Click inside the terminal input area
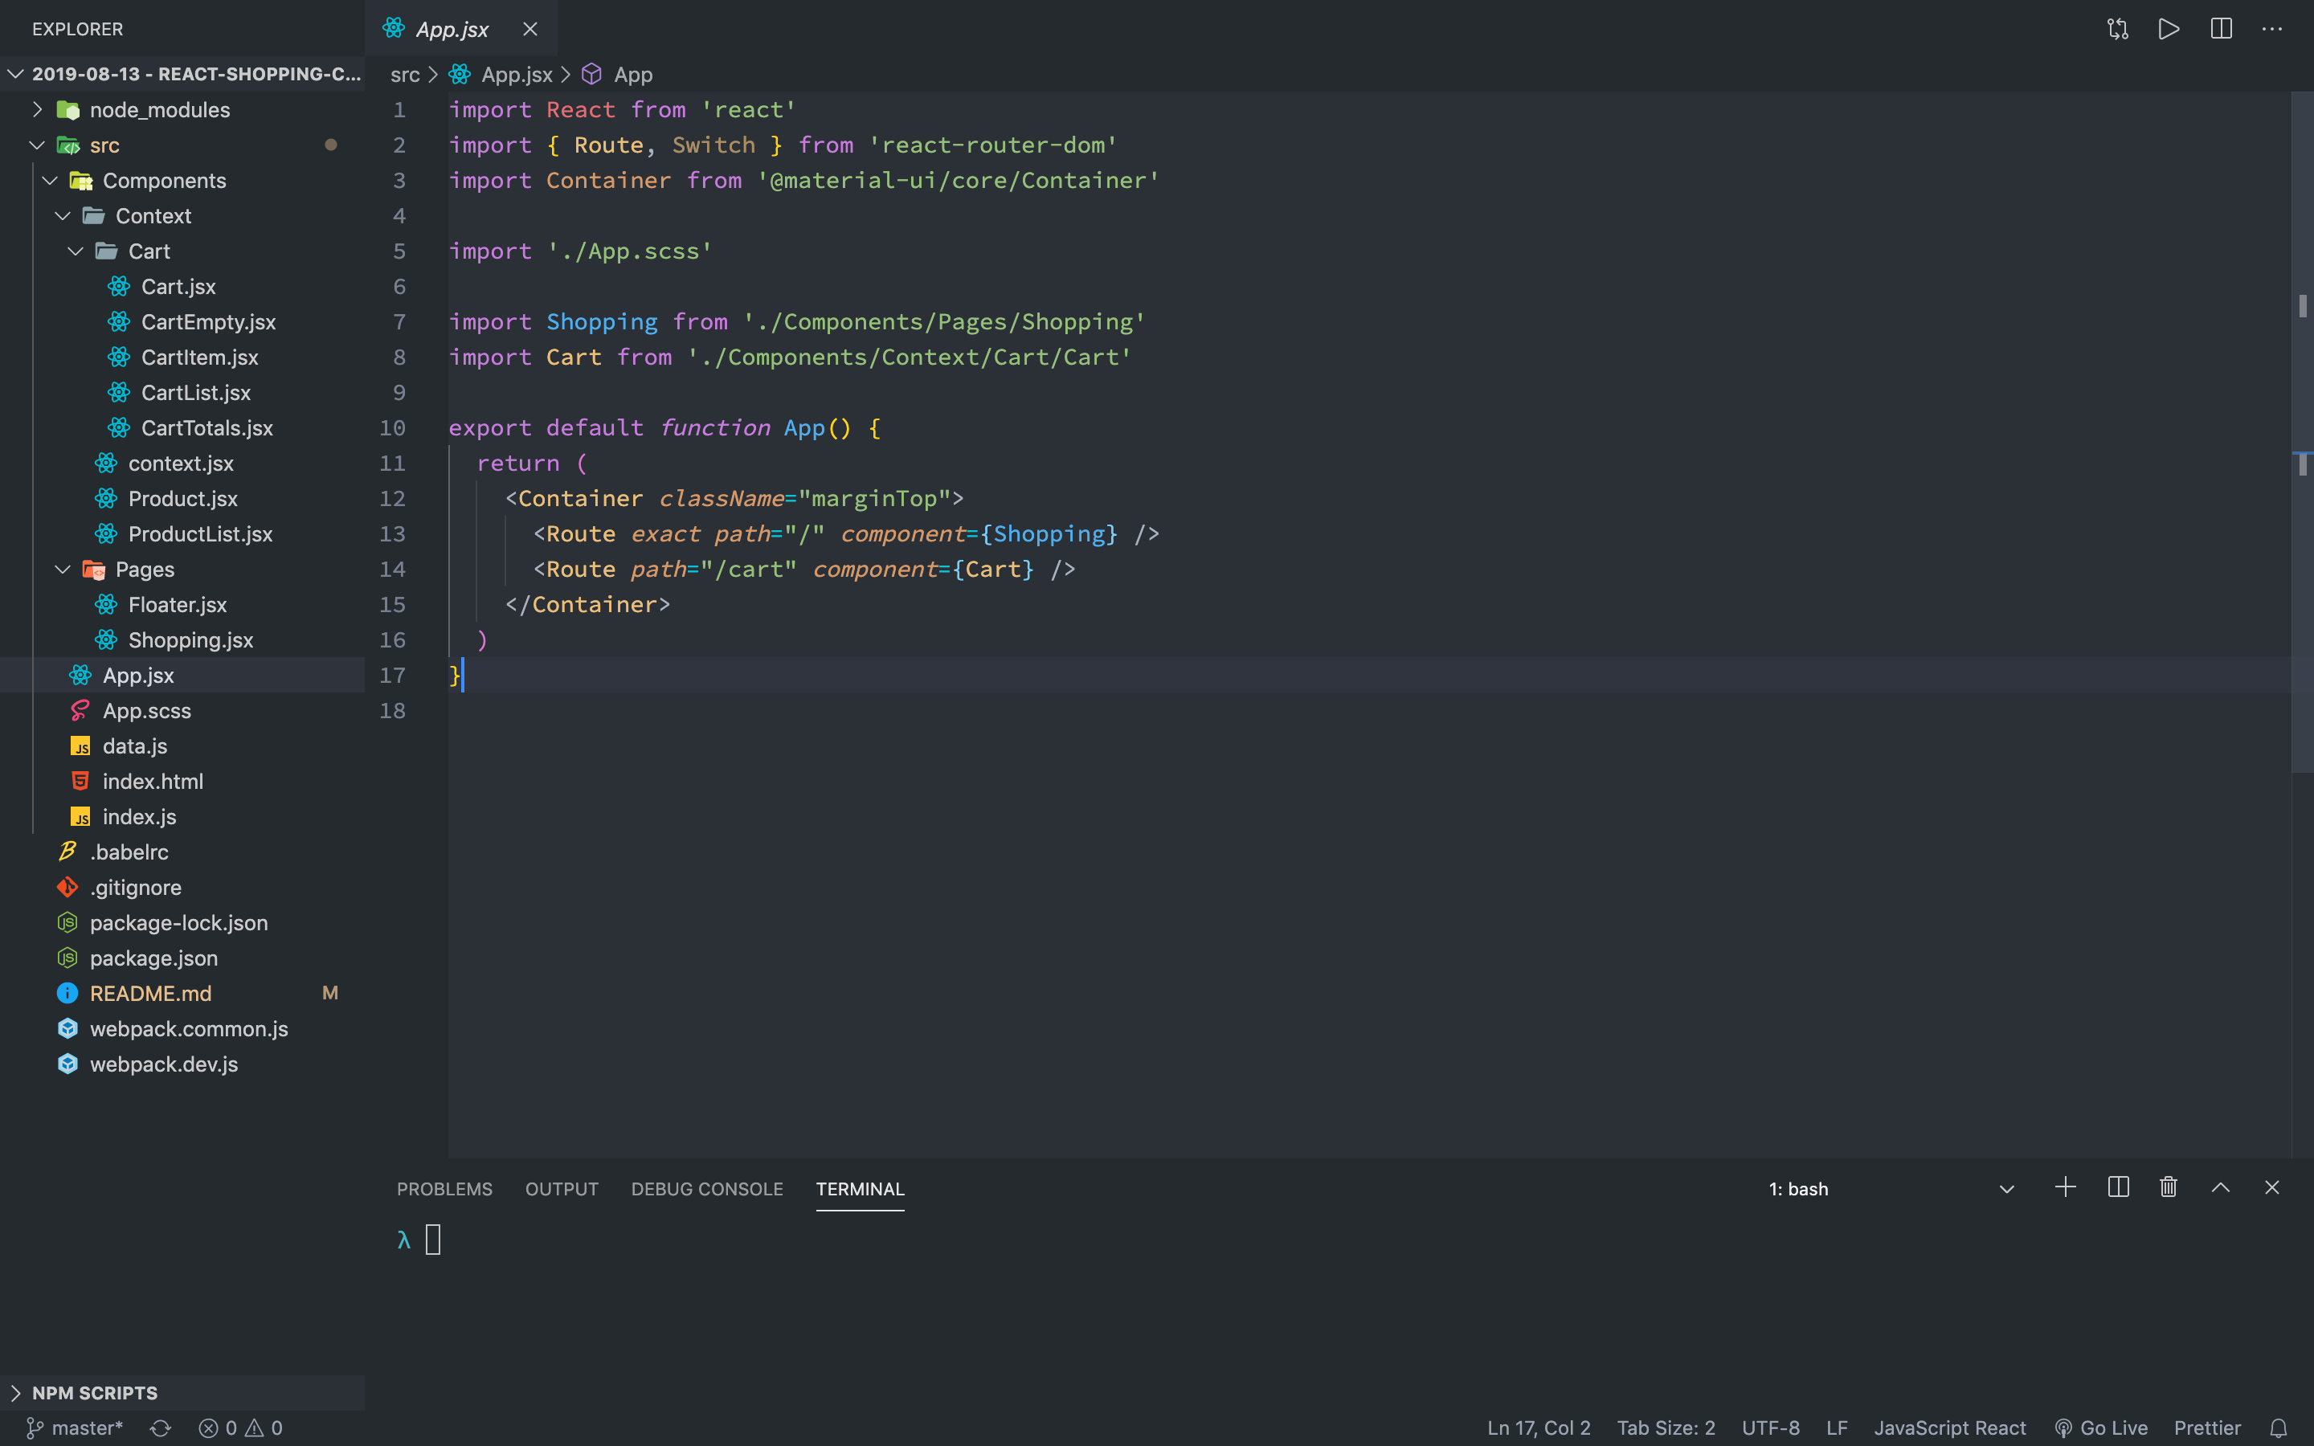This screenshot has height=1446, width=2314. (x=435, y=1239)
